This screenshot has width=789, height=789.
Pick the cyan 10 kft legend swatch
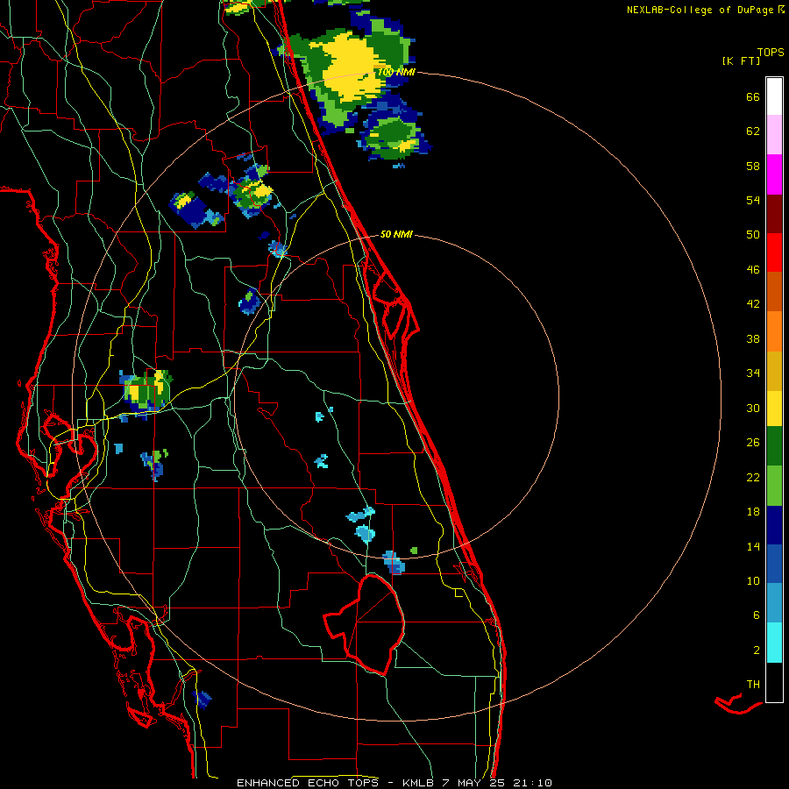coord(774,643)
